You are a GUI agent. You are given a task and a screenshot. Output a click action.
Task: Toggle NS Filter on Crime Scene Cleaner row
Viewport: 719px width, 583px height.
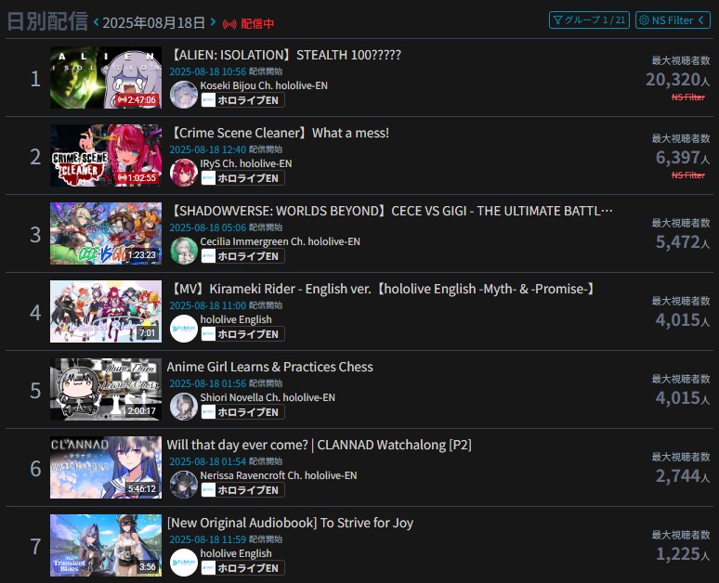click(x=687, y=175)
